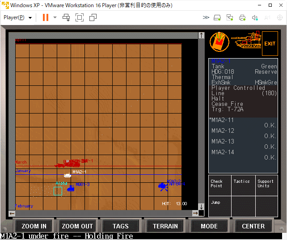This screenshot has width=287, height=240.
Task: Click the map scroll down arrow
Action: pyautogui.click(x=201, y=207)
